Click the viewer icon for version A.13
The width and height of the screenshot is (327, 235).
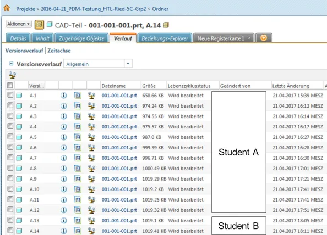[78, 220]
